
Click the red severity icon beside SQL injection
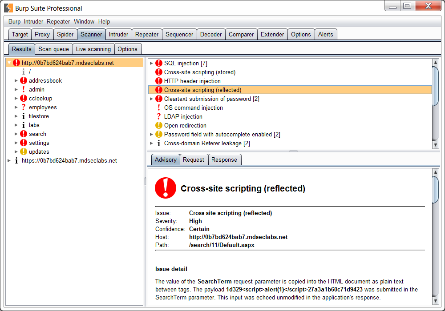[159, 63]
